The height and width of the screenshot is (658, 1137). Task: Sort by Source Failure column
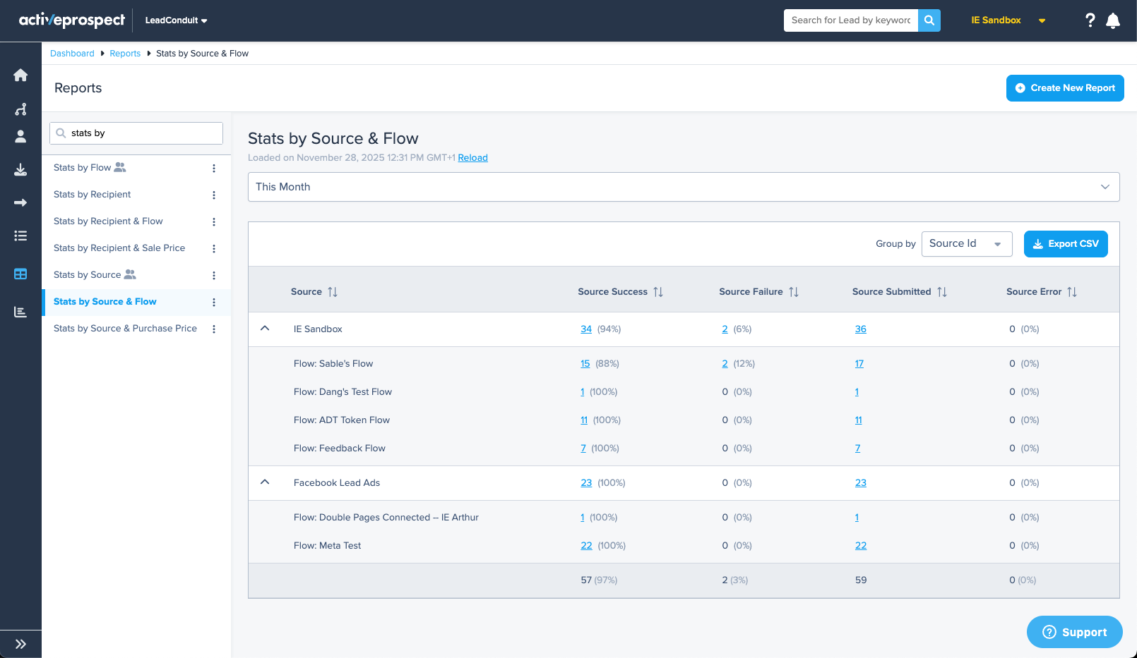(794, 292)
